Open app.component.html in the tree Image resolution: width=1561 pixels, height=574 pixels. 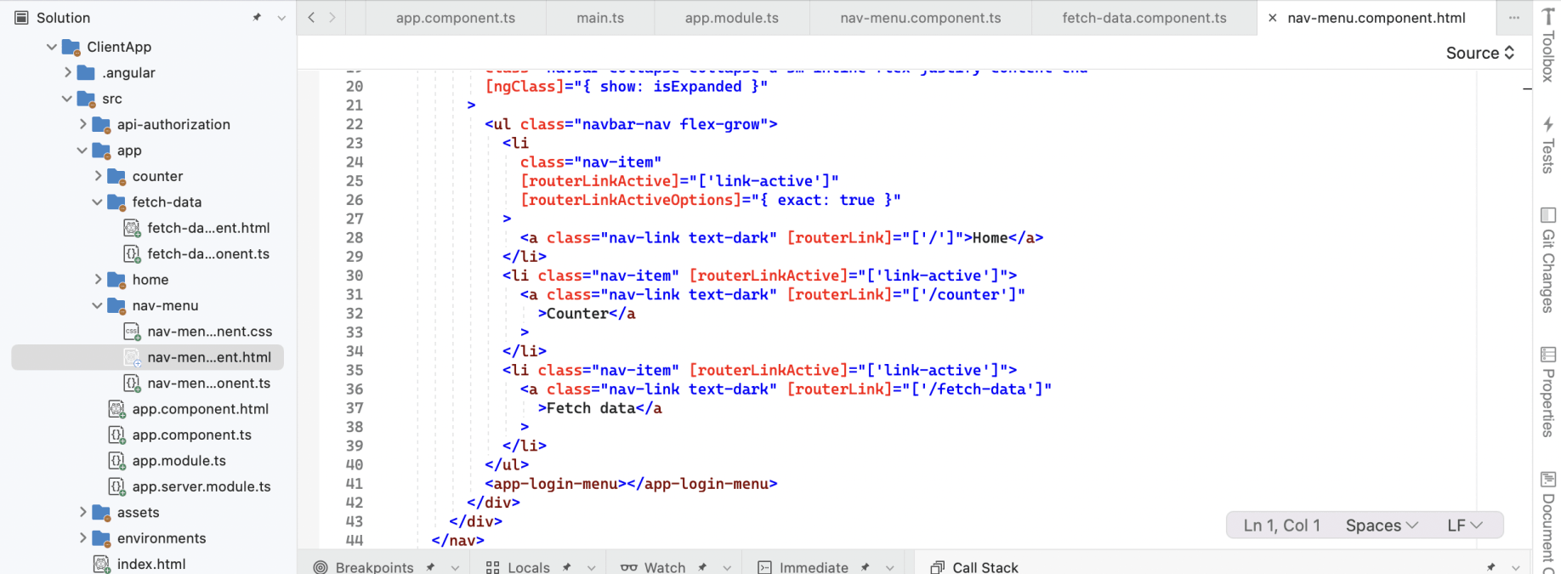pyautogui.click(x=200, y=409)
